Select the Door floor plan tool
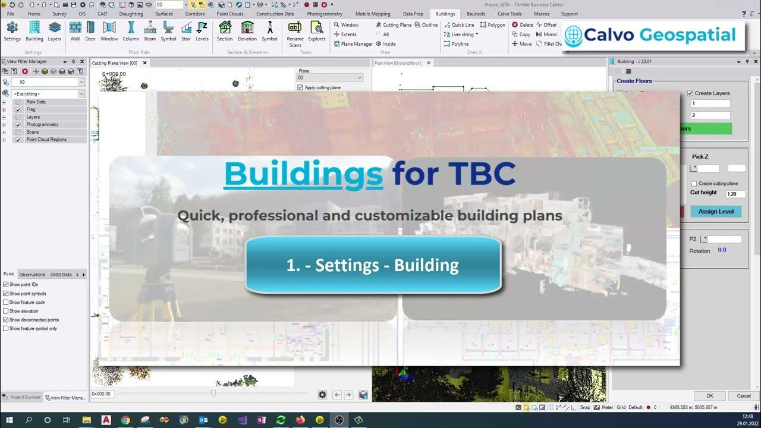761x428 pixels. click(x=90, y=32)
